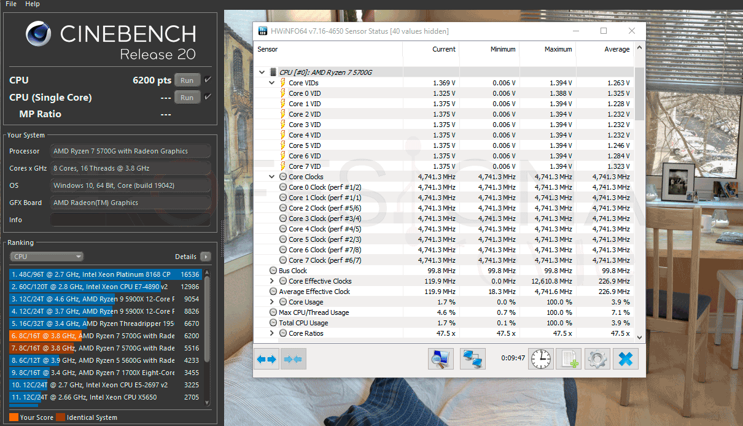Click the lightning icon of Core 7 VID

pos(283,166)
